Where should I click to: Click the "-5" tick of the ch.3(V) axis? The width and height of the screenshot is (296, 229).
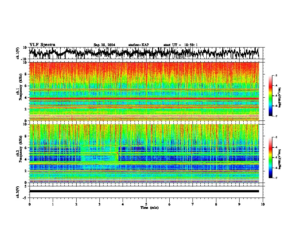[25, 198]
